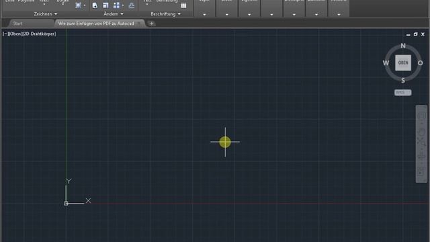430x242 pixels.
Task: Select the Hatch (Schraffur) tool icon
Action: click(78, 5)
